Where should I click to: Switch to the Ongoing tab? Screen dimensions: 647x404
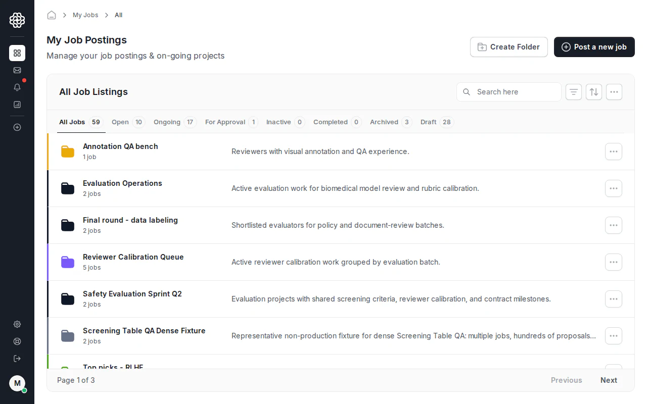point(175,122)
